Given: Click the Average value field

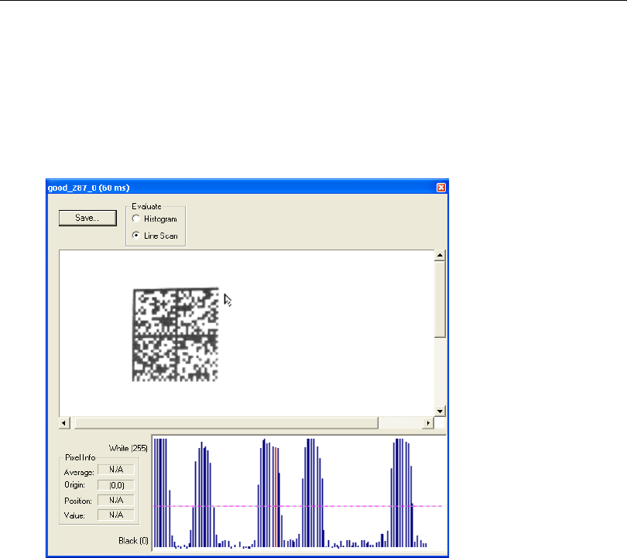Looking at the screenshot, I should 115,470.
